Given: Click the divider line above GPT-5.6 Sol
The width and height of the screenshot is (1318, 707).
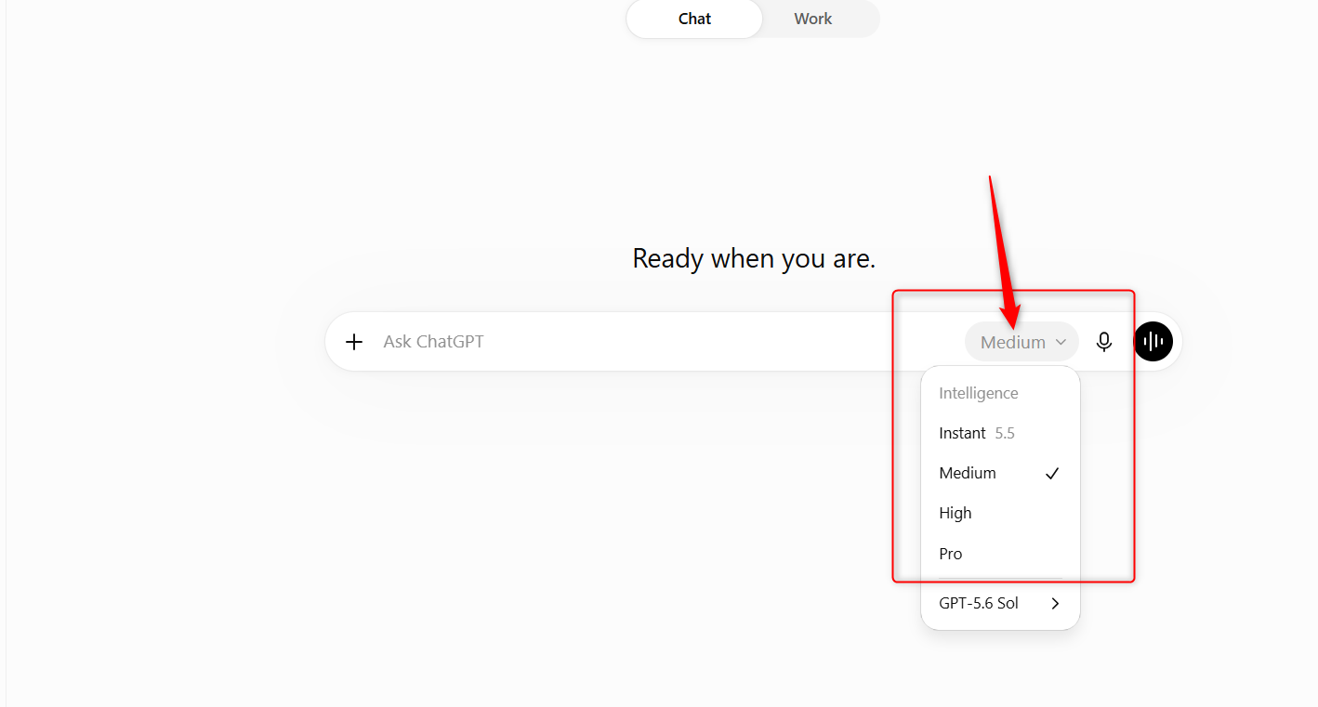Looking at the screenshot, I should tap(1000, 579).
